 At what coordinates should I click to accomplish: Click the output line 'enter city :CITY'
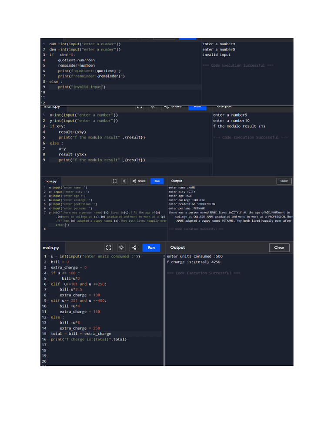coord(182,192)
